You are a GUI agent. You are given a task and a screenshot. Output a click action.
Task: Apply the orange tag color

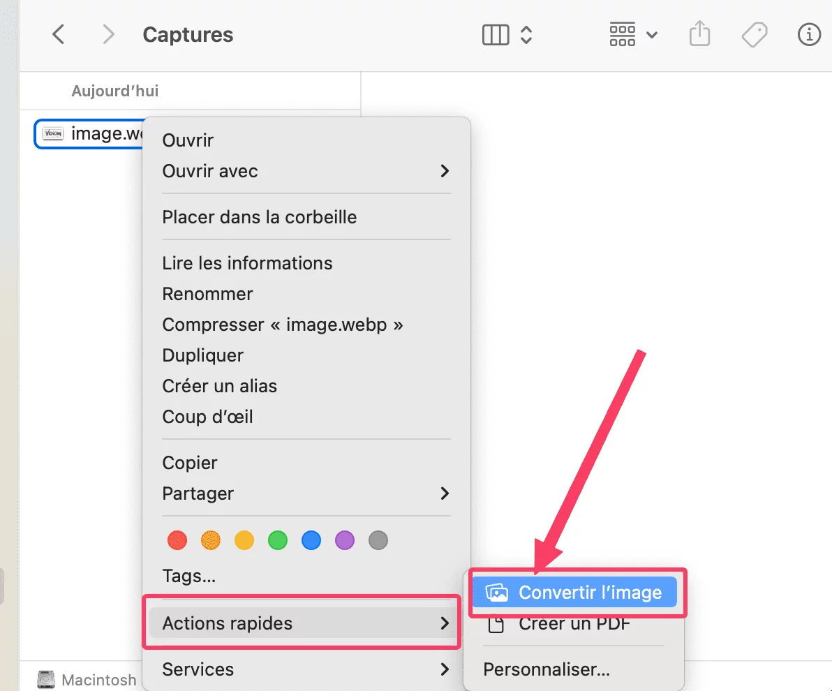211,540
